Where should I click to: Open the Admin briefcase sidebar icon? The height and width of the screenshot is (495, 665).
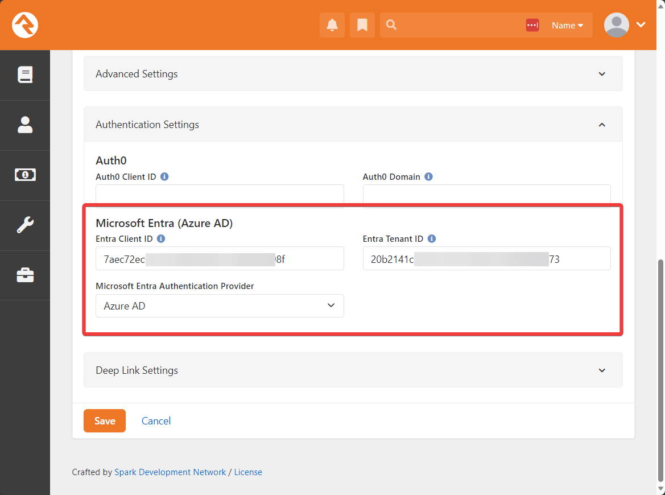(25, 275)
